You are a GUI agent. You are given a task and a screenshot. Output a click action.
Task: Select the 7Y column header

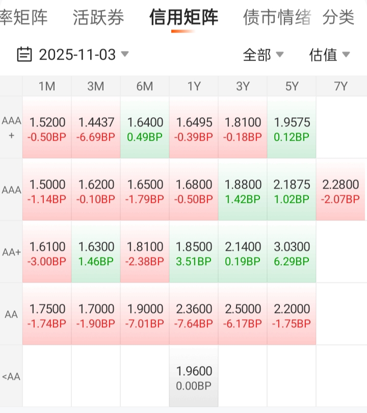pyautogui.click(x=340, y=87)
